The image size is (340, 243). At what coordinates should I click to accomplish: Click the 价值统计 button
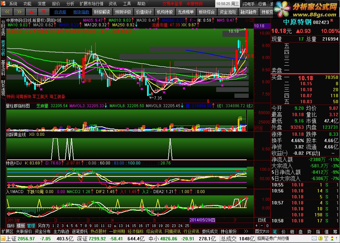144,12
